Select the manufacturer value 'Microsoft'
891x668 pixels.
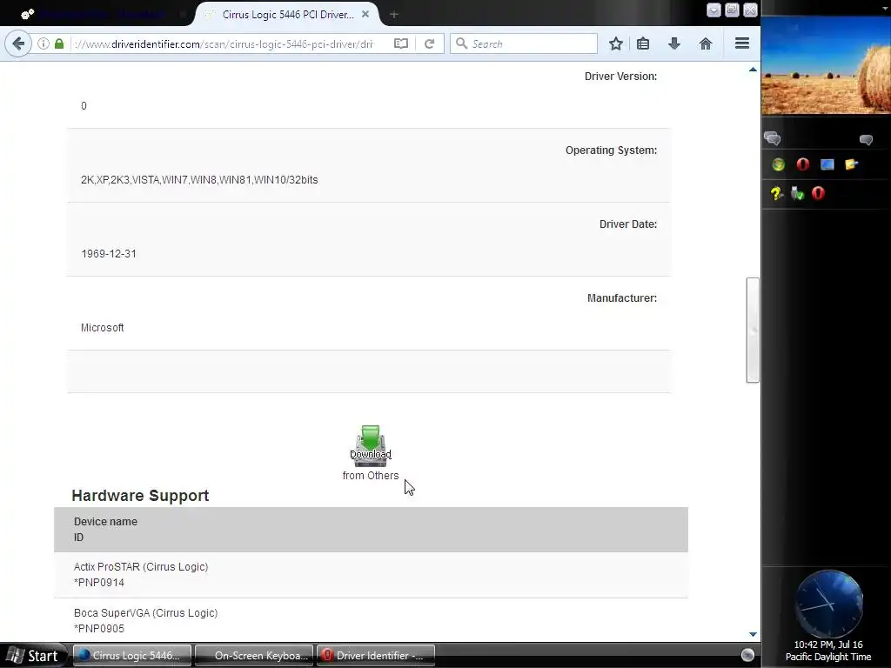click(x=103, y=328)
